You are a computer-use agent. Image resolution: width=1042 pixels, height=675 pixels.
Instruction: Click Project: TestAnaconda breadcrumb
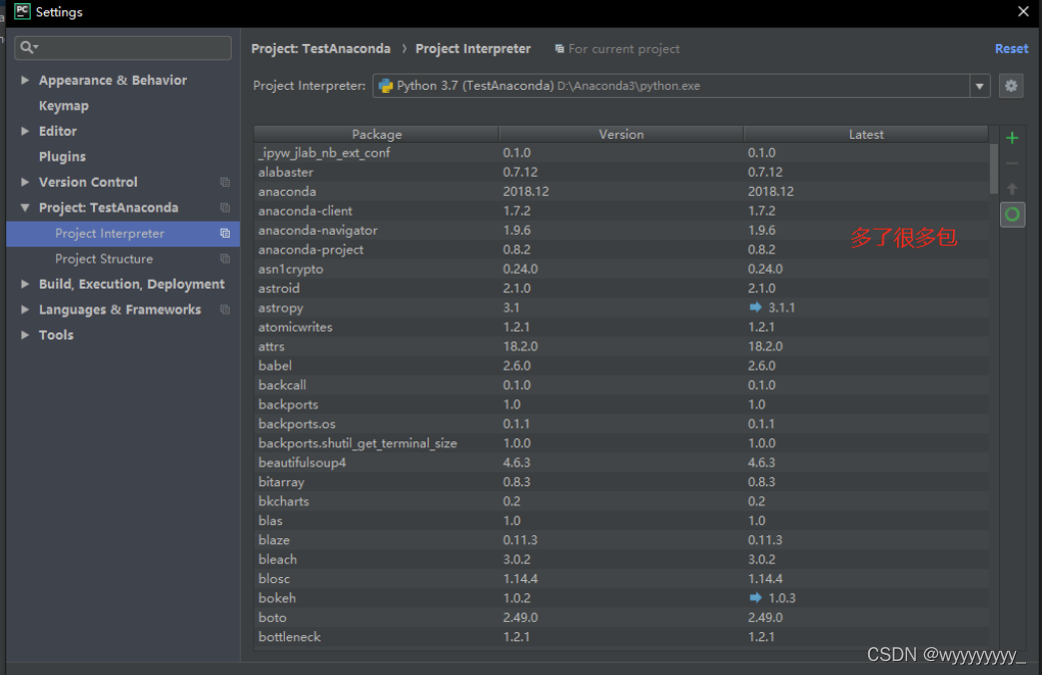coord(321,49)
